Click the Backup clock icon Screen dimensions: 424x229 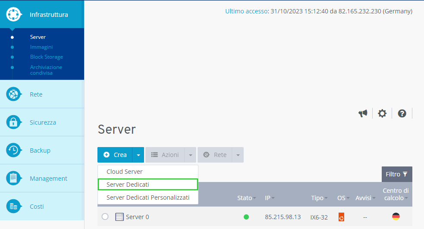pos(13,150)
